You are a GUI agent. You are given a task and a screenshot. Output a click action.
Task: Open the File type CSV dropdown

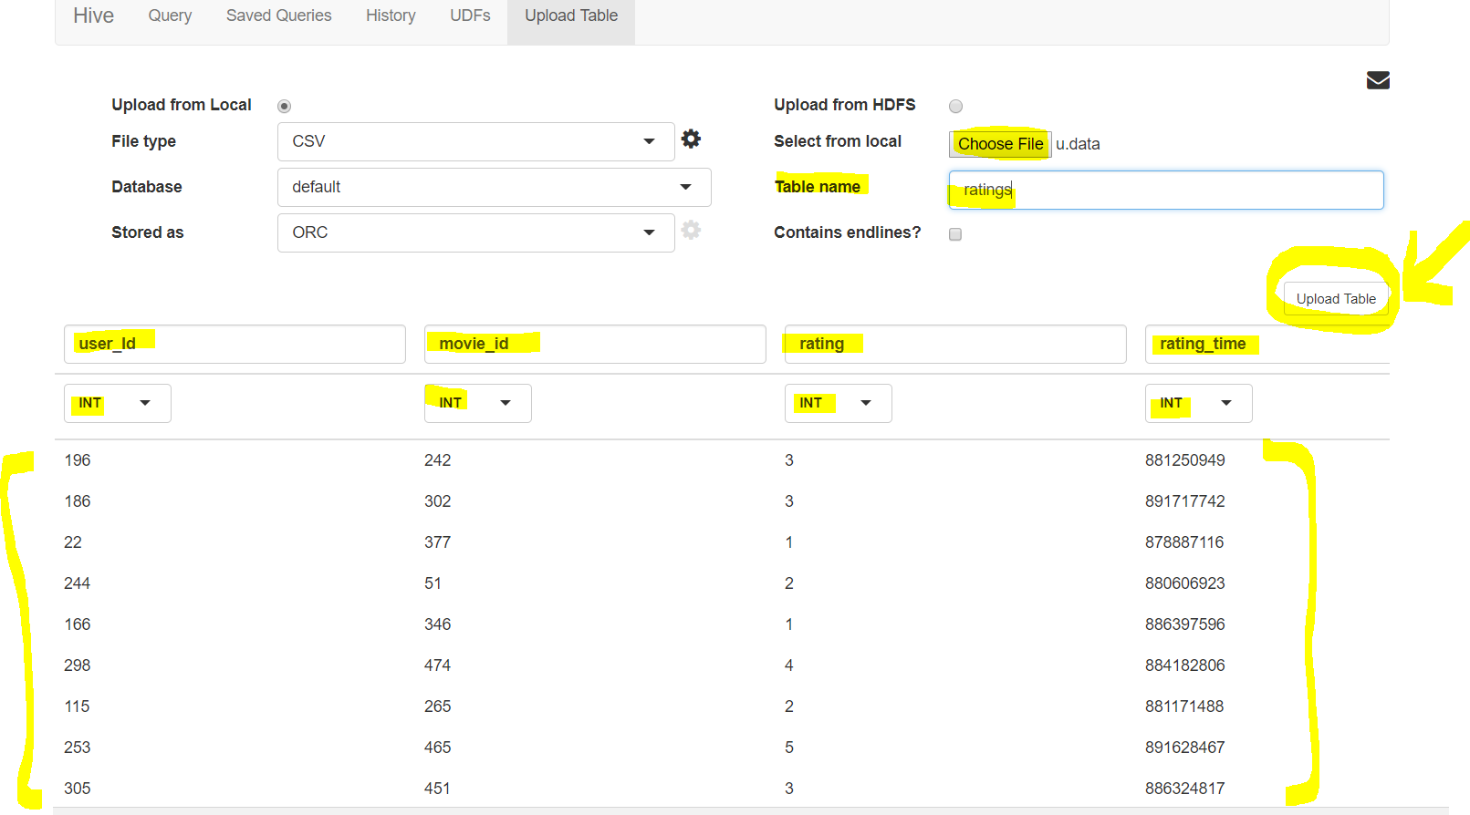475,141
